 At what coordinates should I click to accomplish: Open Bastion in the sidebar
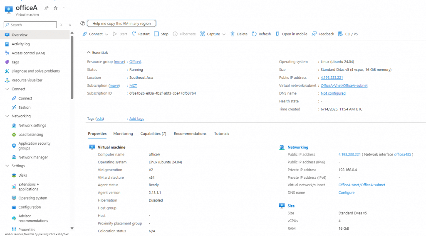point(24,107)
